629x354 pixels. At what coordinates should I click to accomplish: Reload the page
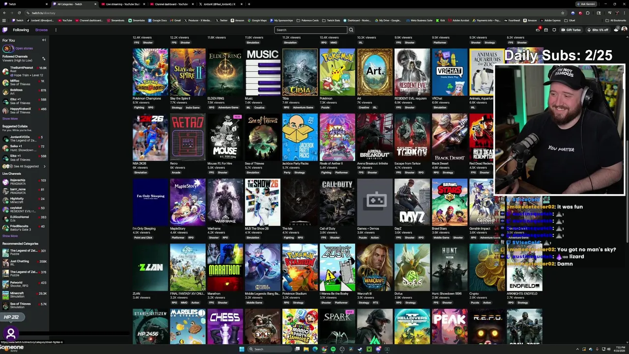coord(19,13)
